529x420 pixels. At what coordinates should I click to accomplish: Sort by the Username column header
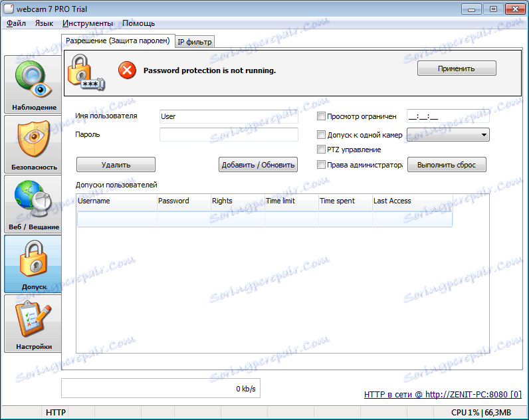tap(117, 201)
